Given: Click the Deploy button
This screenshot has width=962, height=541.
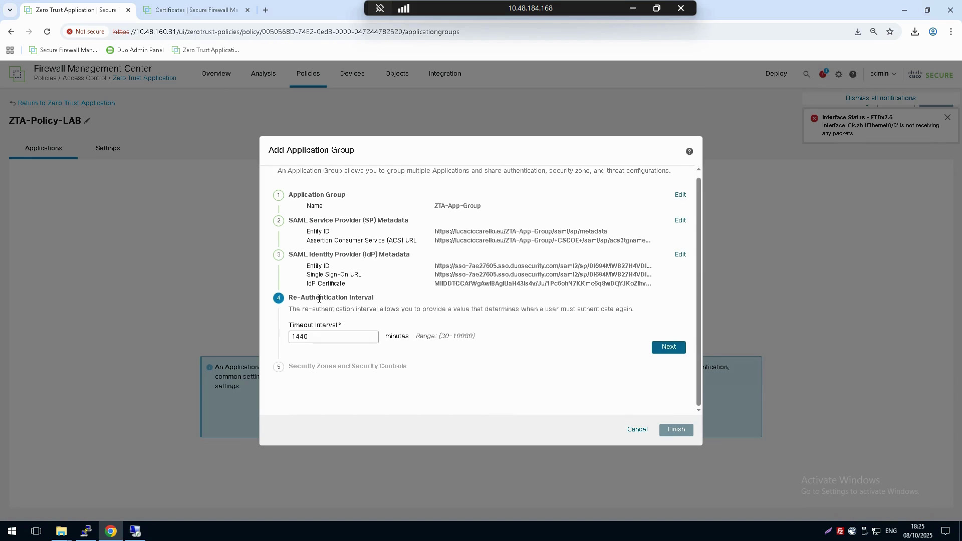Looking at the screenshot, I should tap(776, 74).
